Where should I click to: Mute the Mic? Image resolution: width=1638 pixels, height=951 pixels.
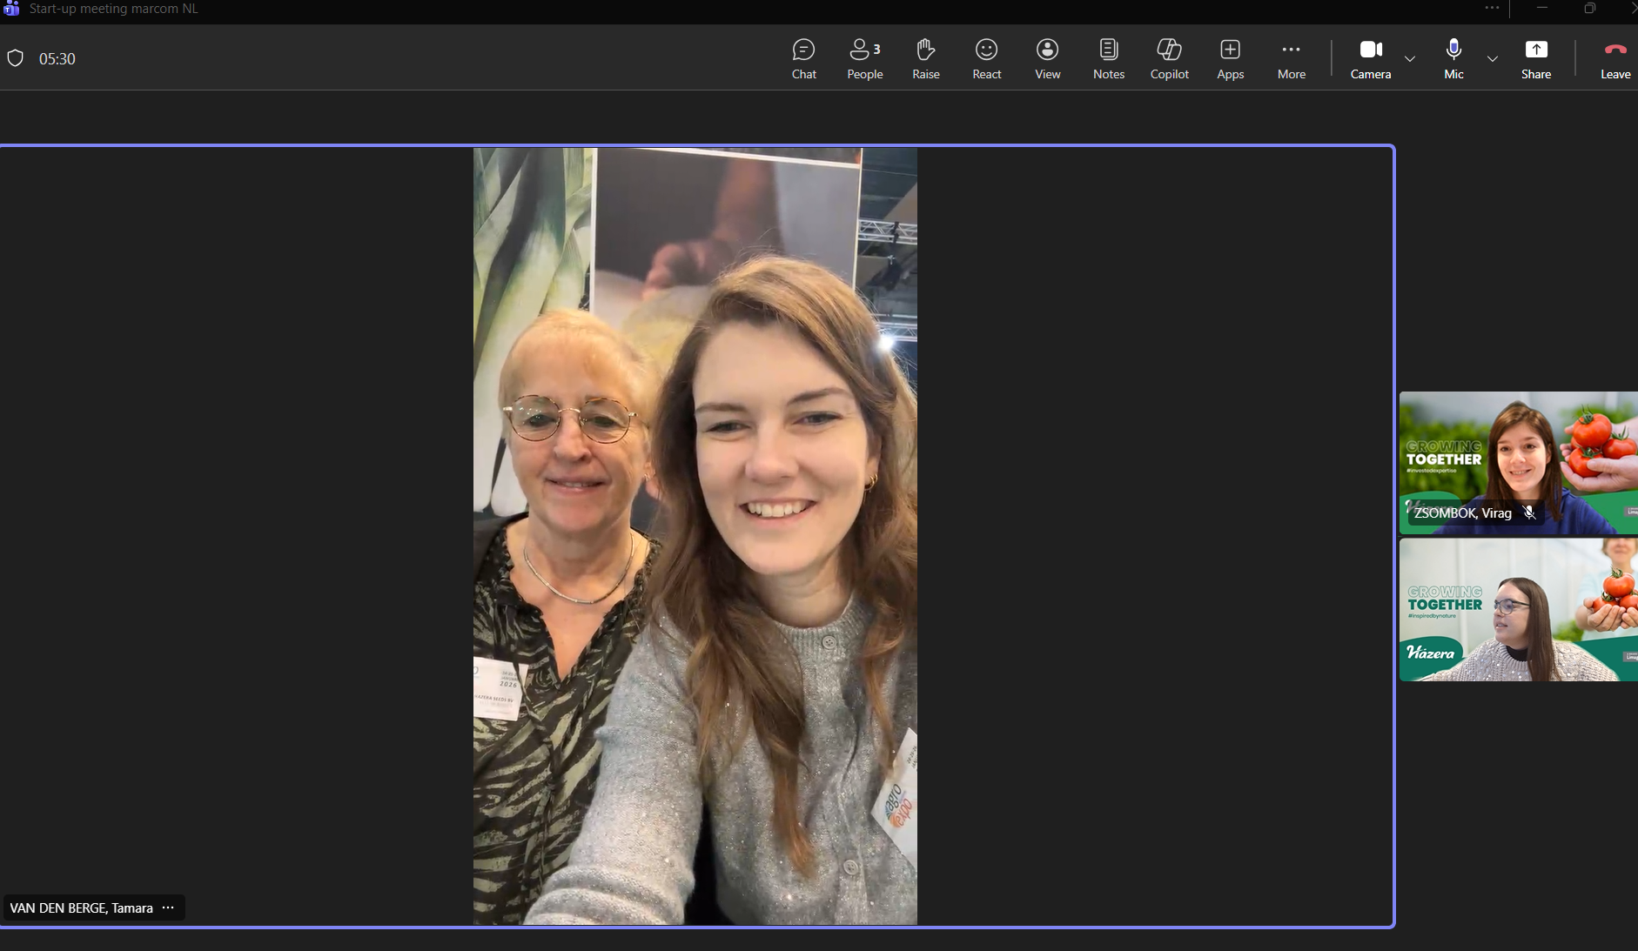tap(1453, 58)
